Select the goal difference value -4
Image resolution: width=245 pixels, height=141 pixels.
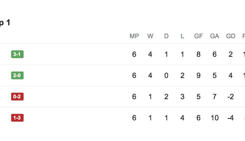point(230,118)
